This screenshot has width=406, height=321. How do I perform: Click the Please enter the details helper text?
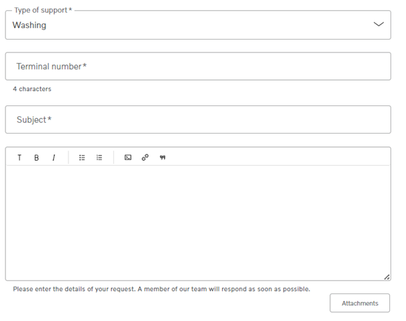(x=162, y=289)
